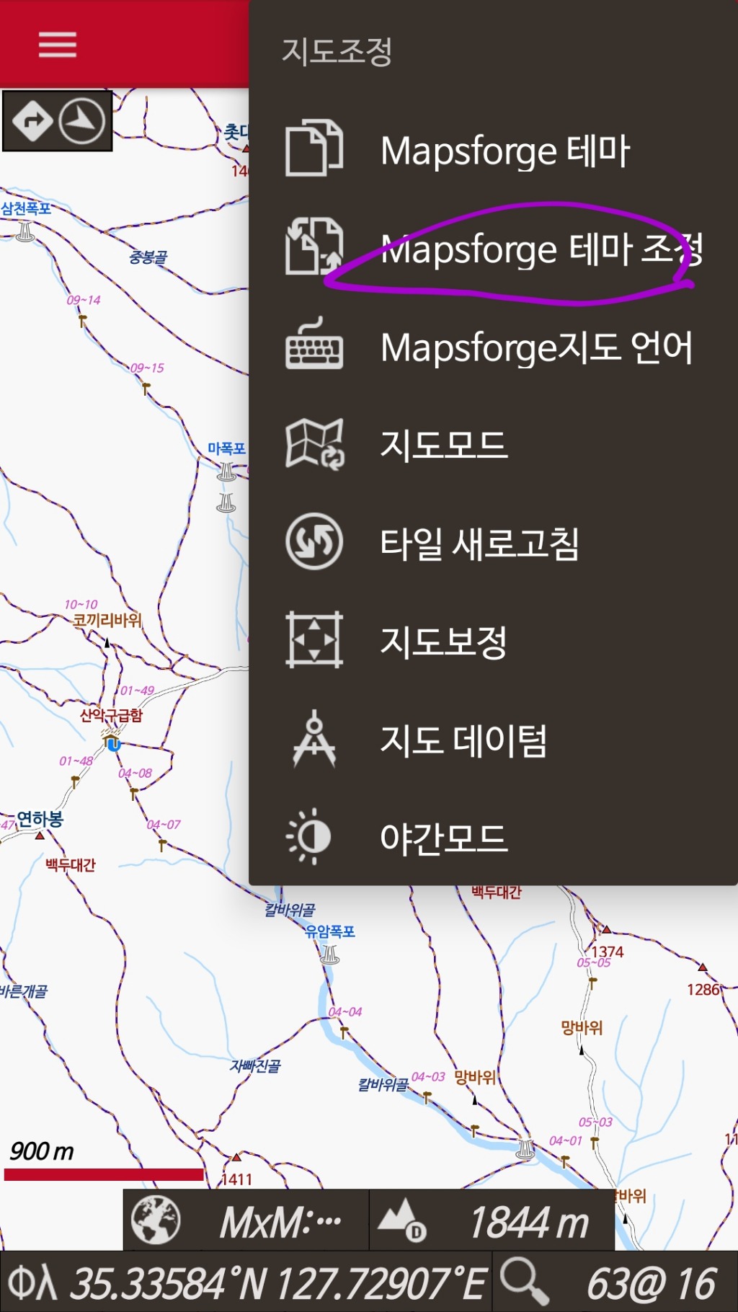Tap the mountain elevation icon
Image resolution: width=738 pixels, height=1312 pixels.
coord(401,1220)
